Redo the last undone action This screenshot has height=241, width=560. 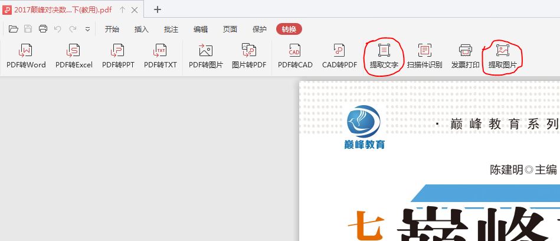click(x=73, y=29)
